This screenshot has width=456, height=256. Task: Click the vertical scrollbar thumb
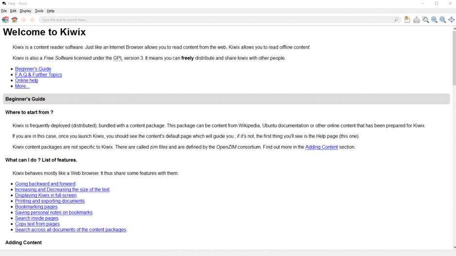(x=454, y=58)
